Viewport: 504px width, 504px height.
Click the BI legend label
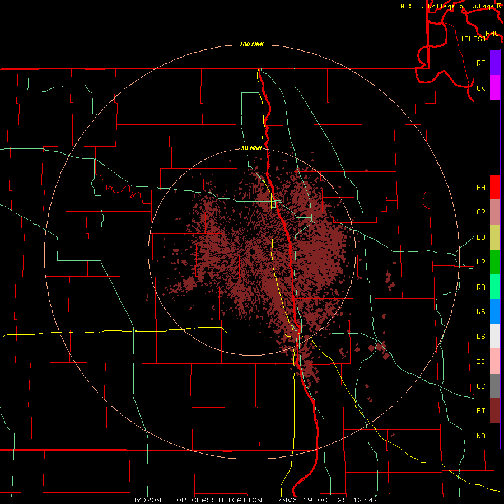[480, 411]
